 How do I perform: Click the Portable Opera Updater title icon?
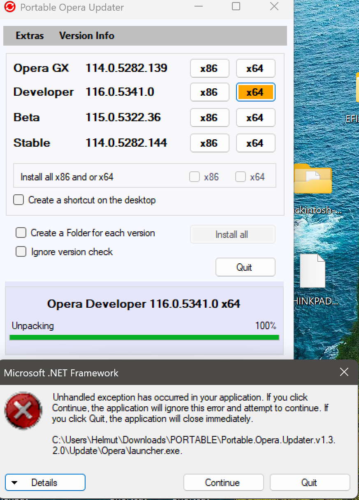[10, 7]
